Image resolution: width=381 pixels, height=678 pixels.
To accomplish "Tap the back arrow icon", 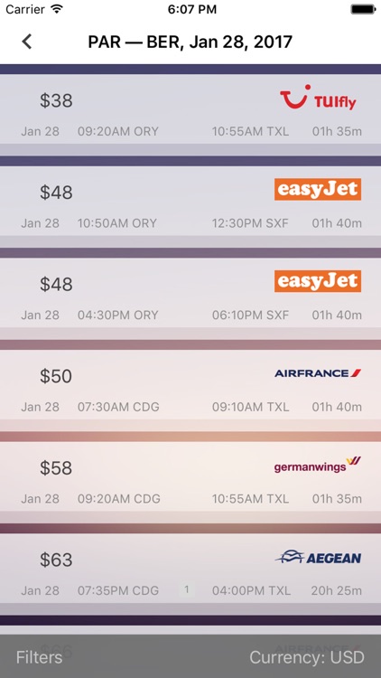I will (x=27, y=42).
